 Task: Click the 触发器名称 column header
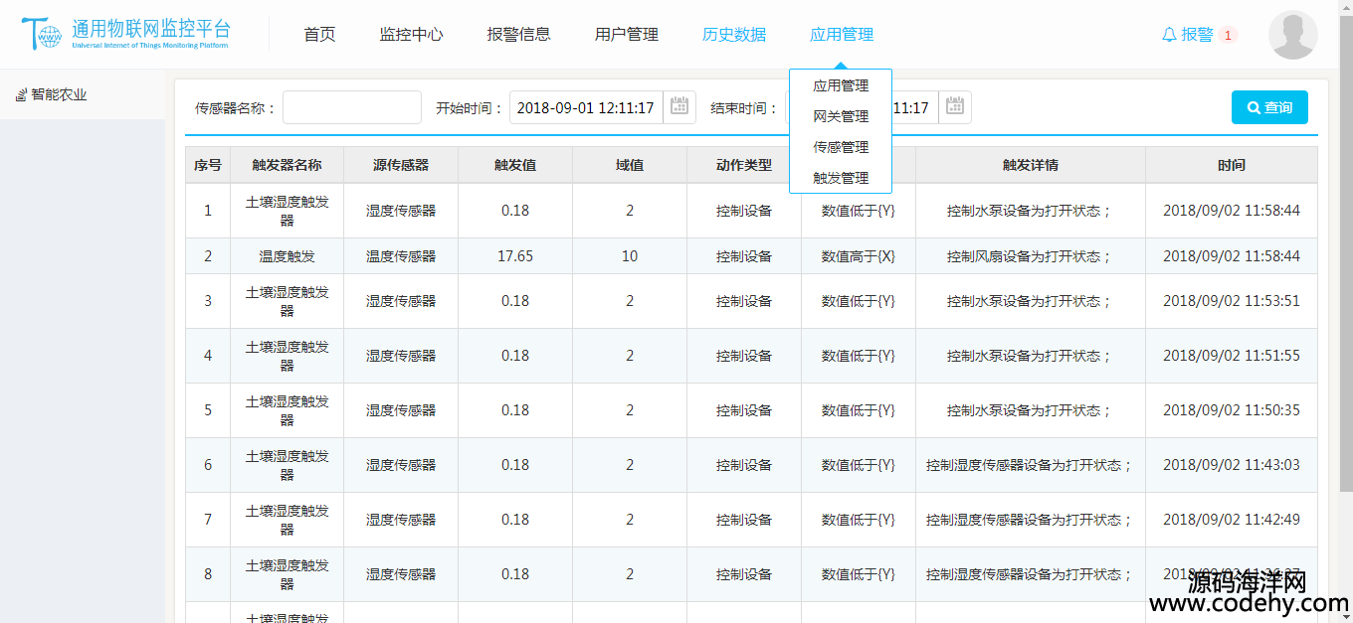pyautogui.click(x=287, y=165)
